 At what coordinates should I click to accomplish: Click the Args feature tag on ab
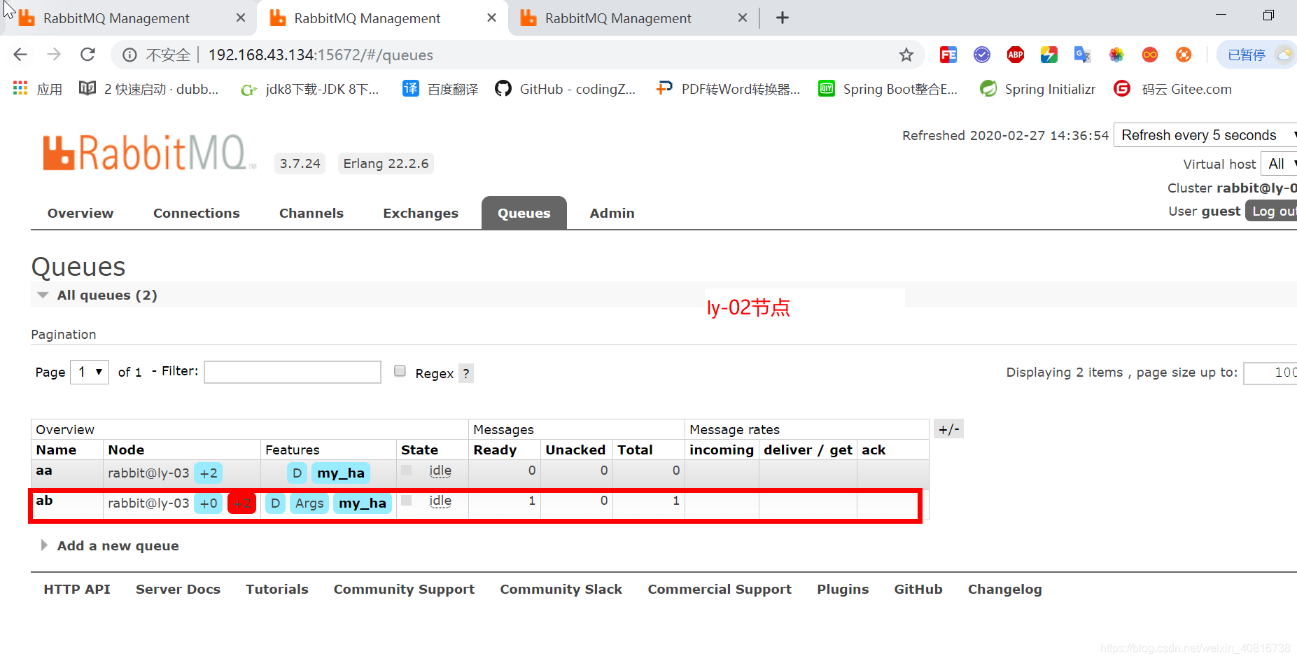(309, 503)
